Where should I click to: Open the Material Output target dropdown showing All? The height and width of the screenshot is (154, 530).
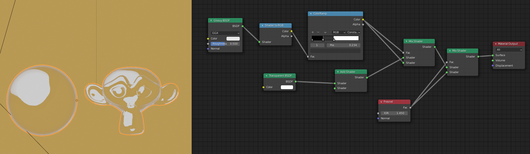click(x=509, y=50)
